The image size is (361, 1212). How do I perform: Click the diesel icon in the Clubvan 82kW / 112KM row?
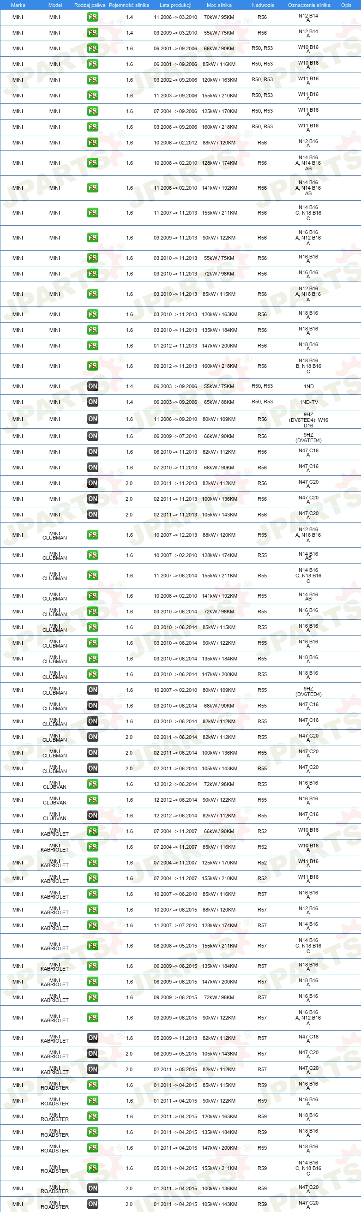[93, 816]
